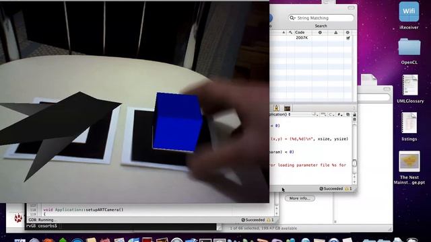
Task: Toggle the editor lock icon
Action: pyautogui.click(x=354, y=114)
